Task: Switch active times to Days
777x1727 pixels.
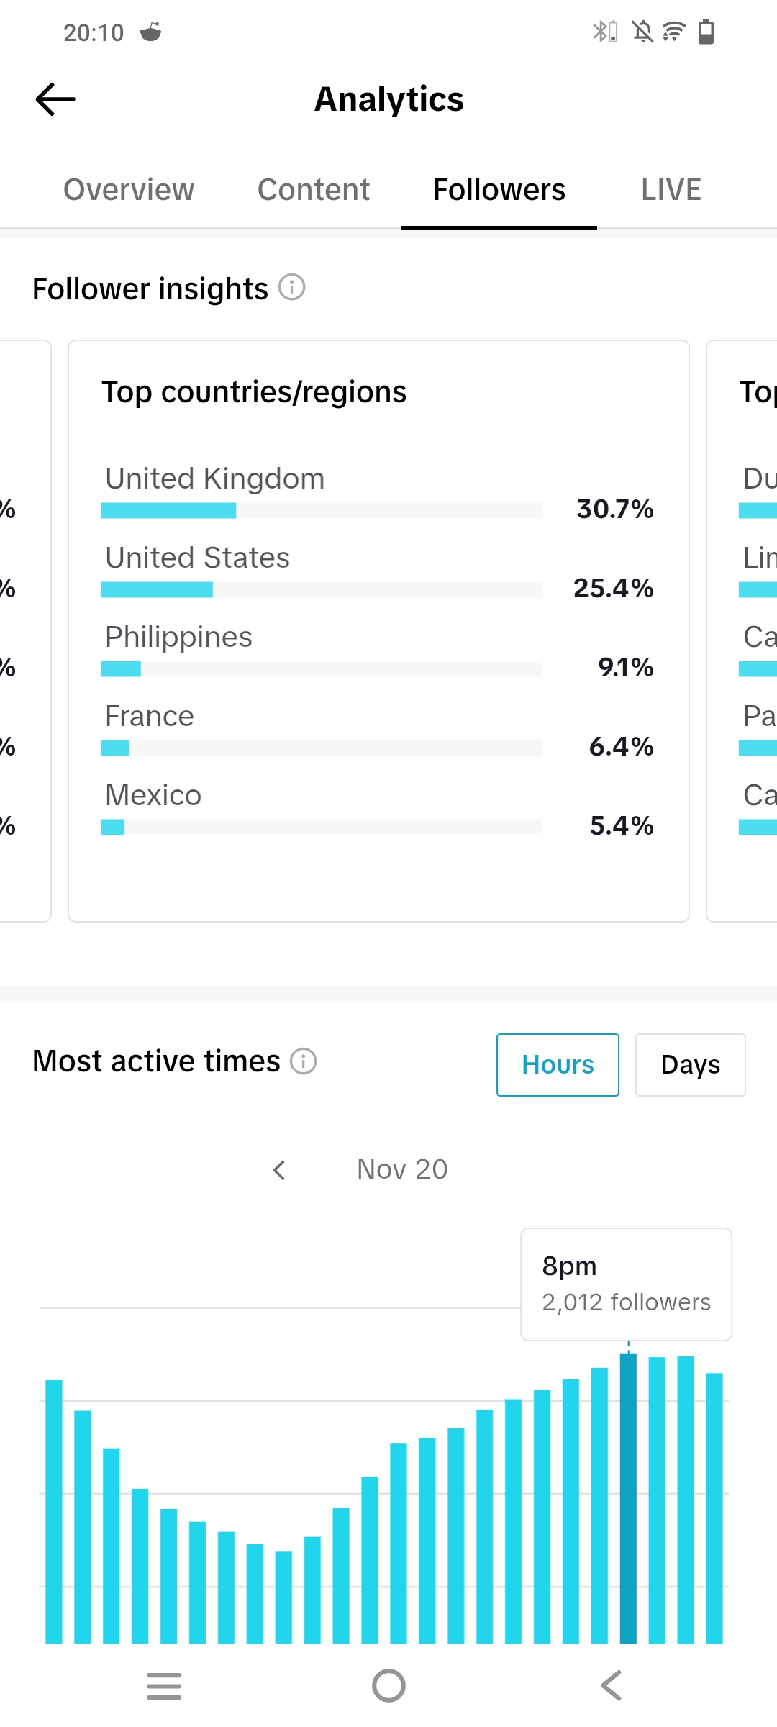Action: coord(690,1065)
